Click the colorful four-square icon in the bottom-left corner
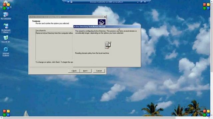Screen dimensions: 213x119 (6, 113)
